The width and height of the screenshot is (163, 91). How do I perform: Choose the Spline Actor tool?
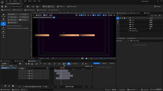12,20
